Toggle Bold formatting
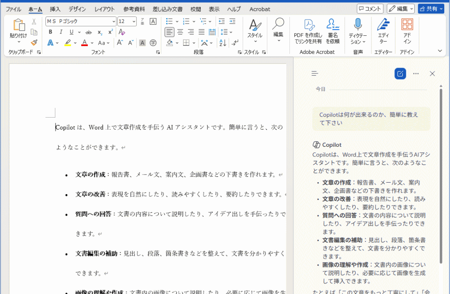Image resolution: width=450 pixels, height=294 pixels. 50,32
